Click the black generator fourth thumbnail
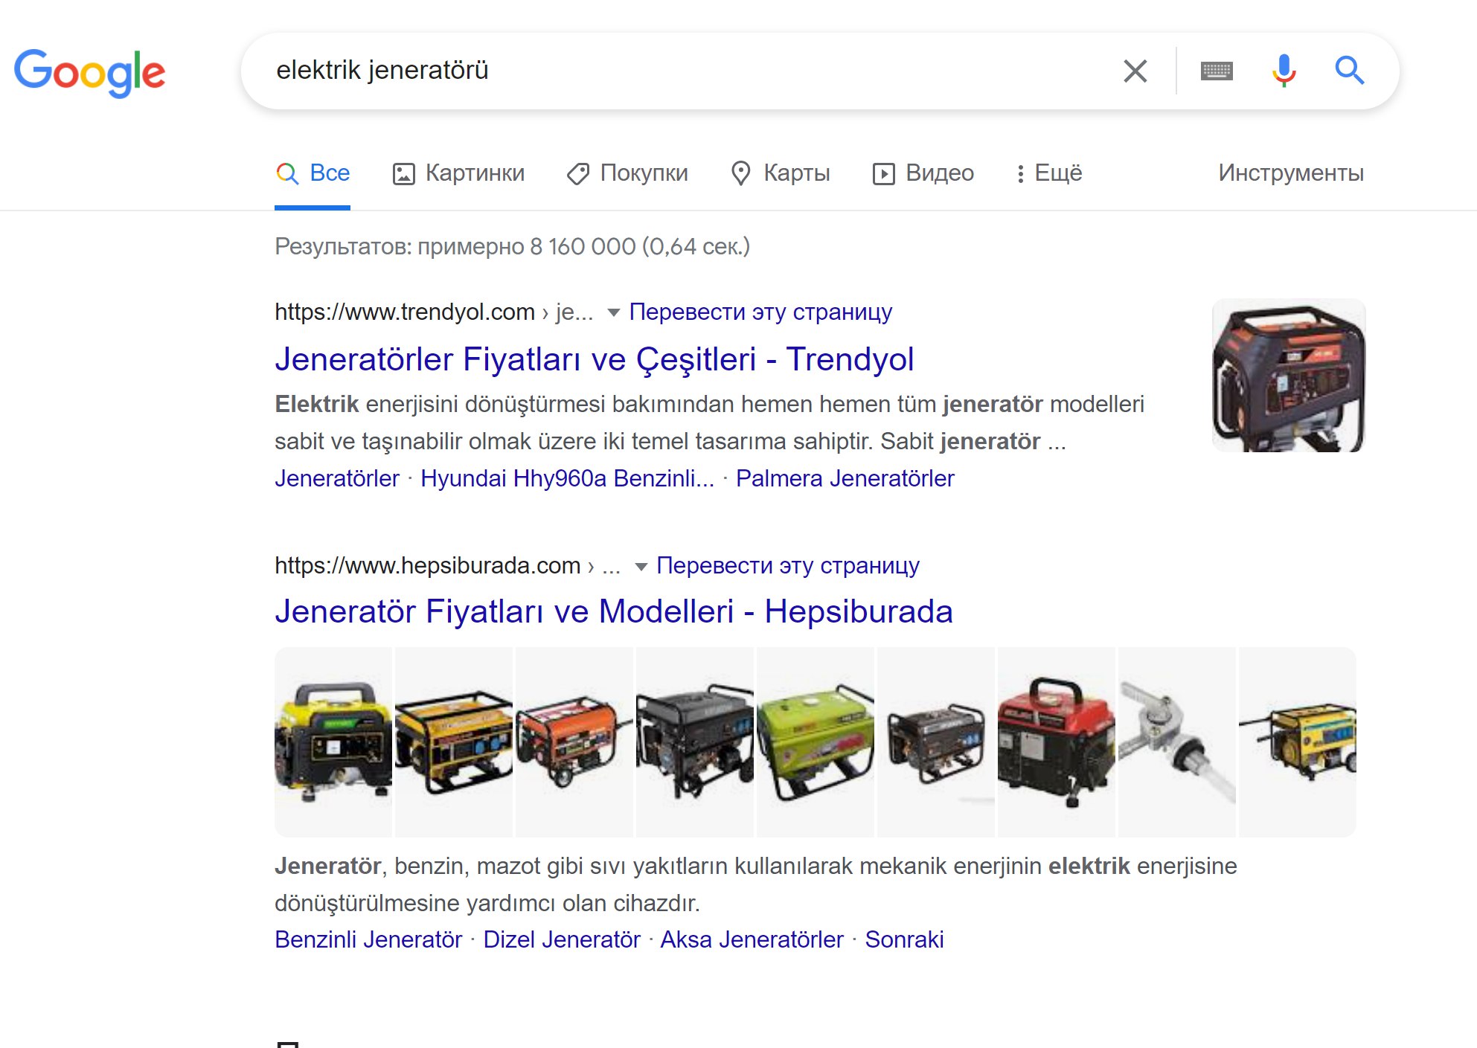The width and height of the screenshot is (1477, 1048). pyautogui.click(x=695, y=742)
